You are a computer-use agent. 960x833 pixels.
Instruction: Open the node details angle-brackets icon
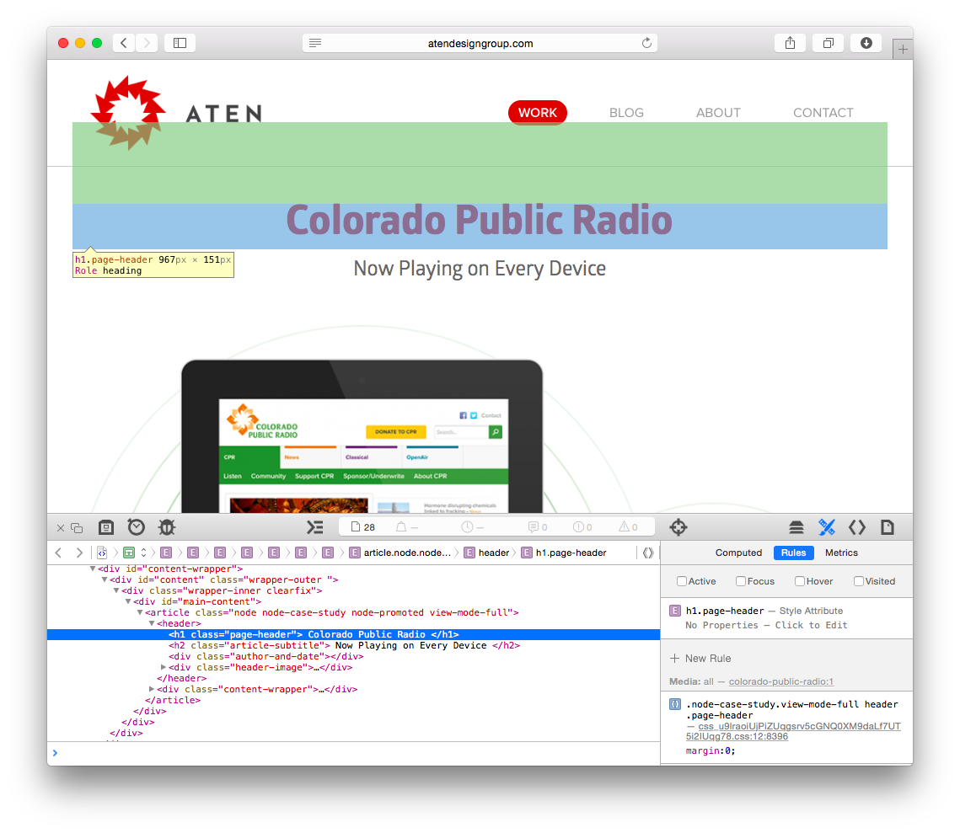(856, 527)
